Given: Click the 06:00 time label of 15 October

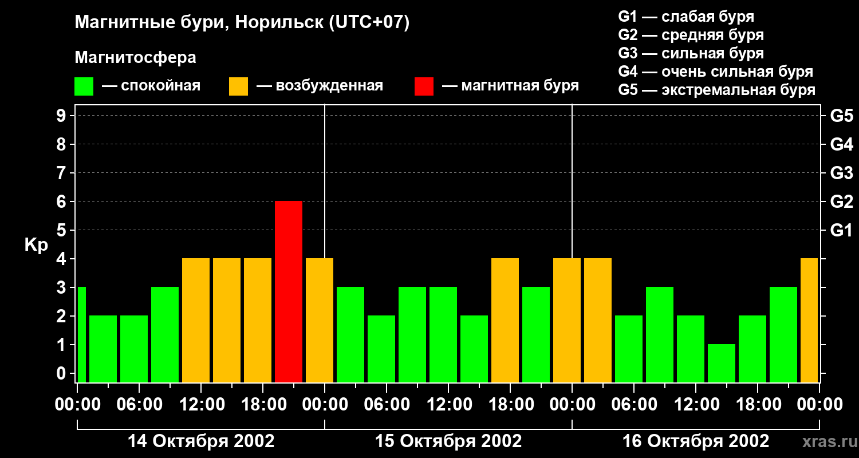Looking at the screenshot, I should [387, 404].
